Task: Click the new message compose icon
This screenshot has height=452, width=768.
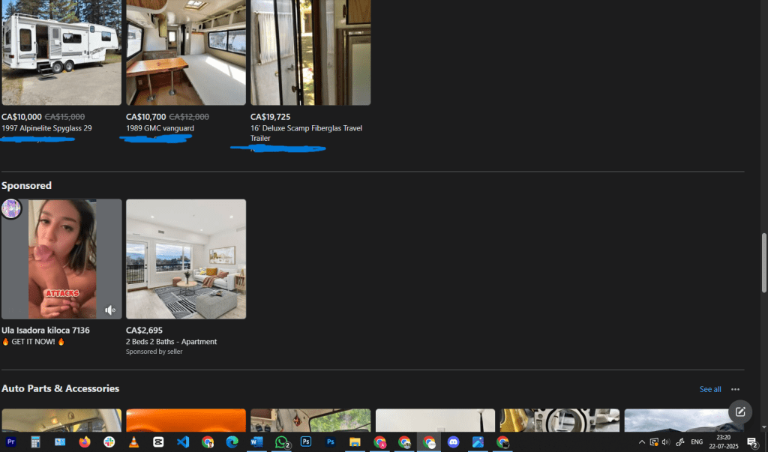Action: (740, 412)
